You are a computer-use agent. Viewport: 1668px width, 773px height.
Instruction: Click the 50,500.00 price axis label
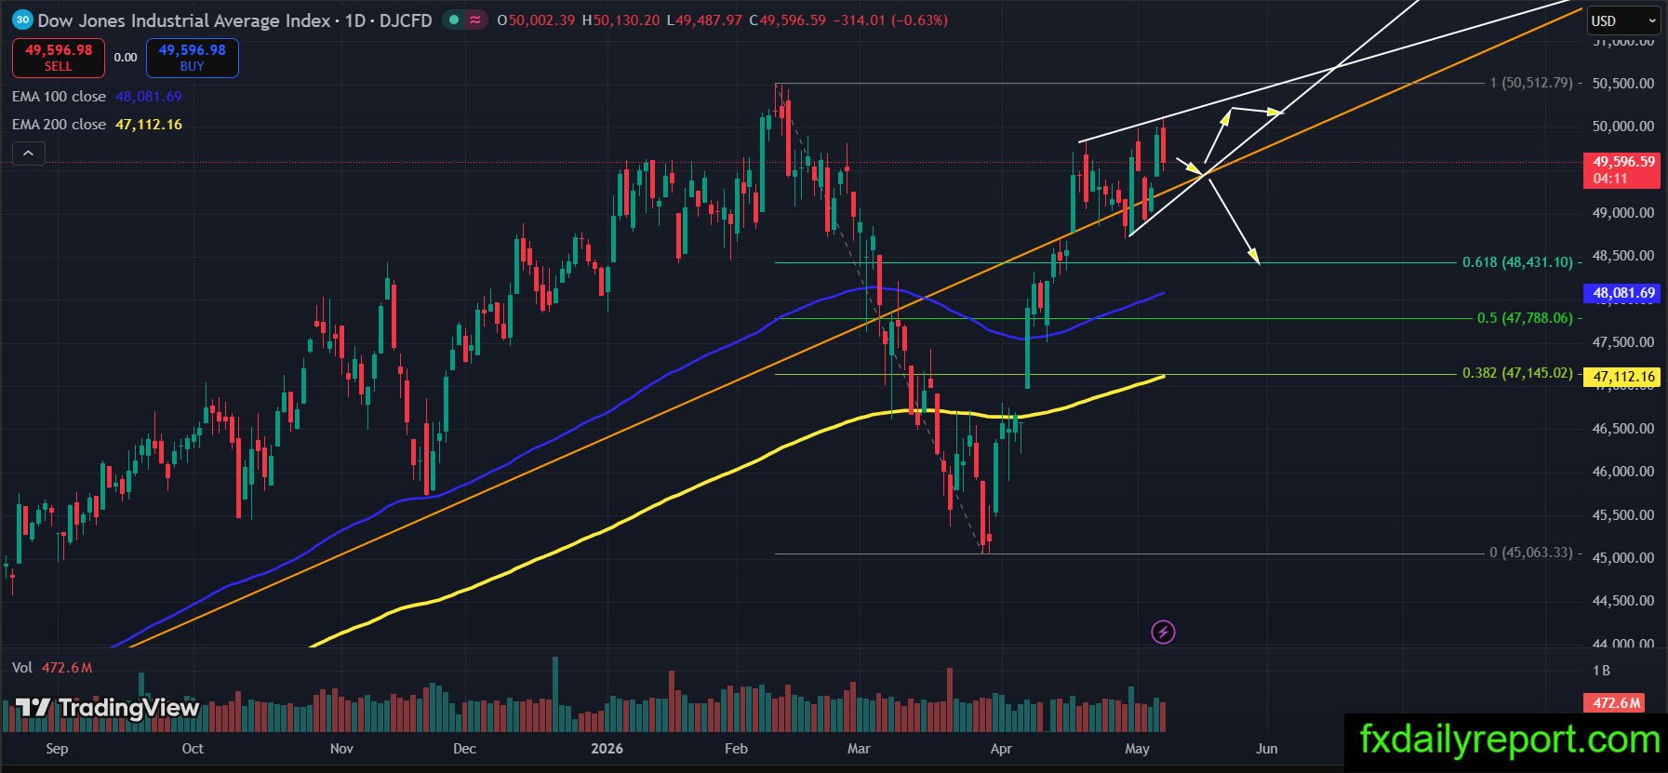1623,84
